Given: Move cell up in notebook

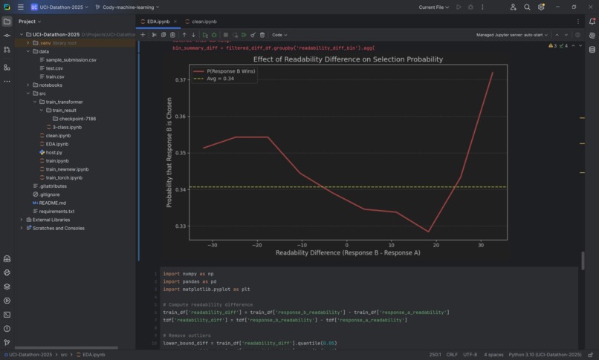Looking at the screenshot, I should [x=184, y=35].
